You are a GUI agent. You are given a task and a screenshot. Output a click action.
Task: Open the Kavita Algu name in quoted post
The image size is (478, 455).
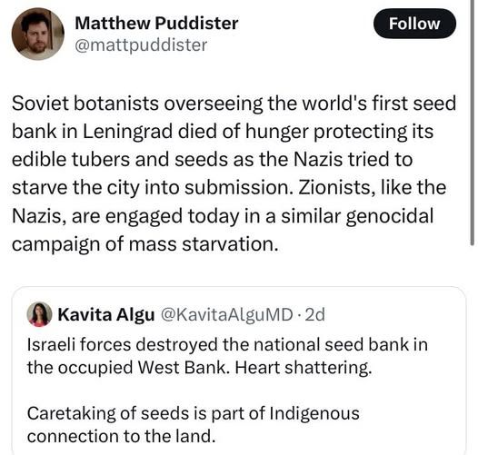tap(106, 315)
